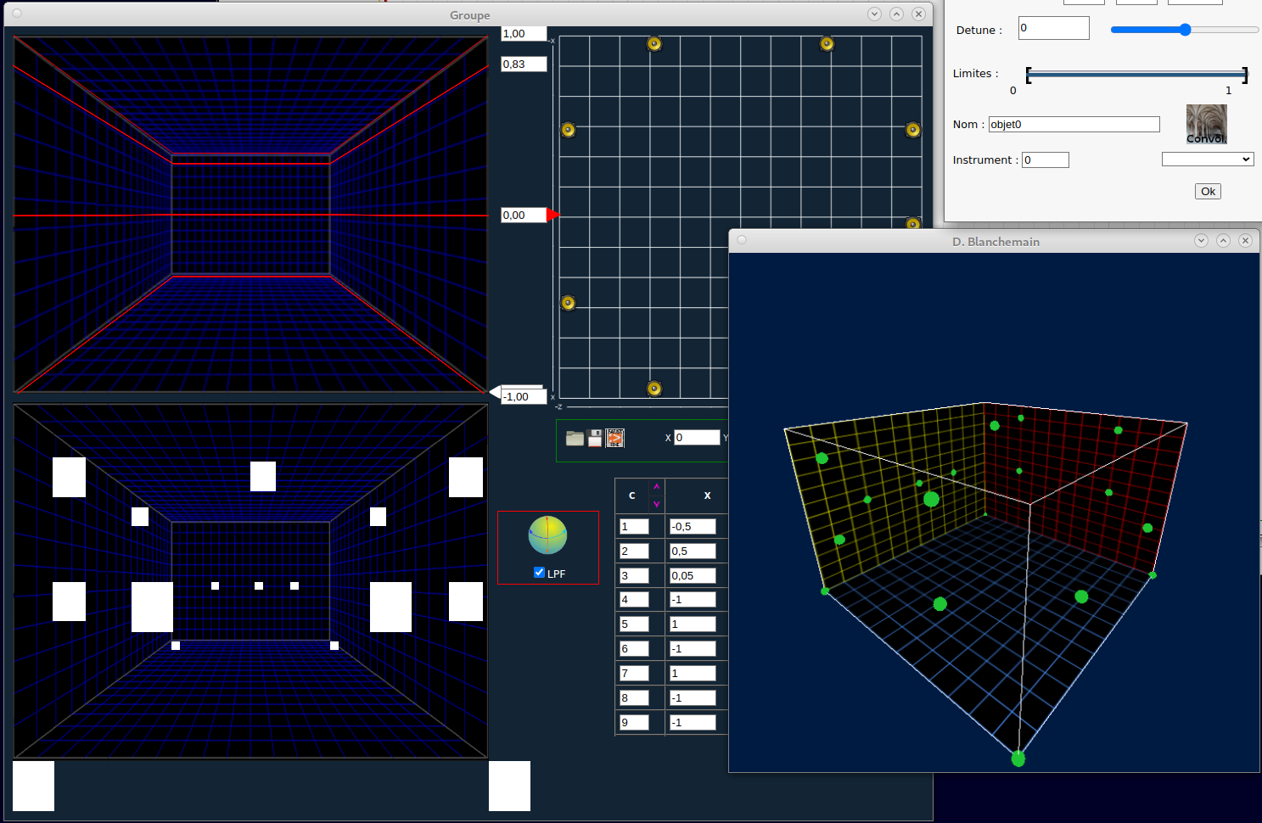Select the top-left speaker on grid
The image size is (1262, 823).
653,43
